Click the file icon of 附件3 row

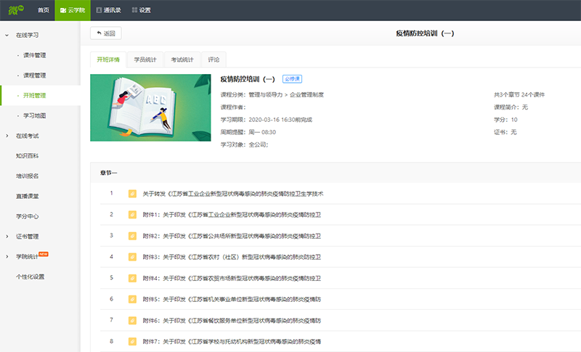132,257
